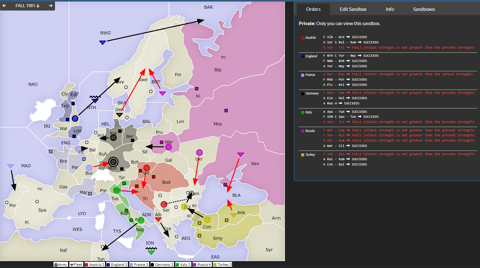The width and height of the screenshot is (480, 268).
Task: Select the Russian fleet in BOT
Action: coord(162,93)
